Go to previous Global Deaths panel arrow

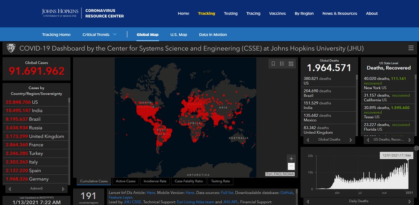(308, 139)
